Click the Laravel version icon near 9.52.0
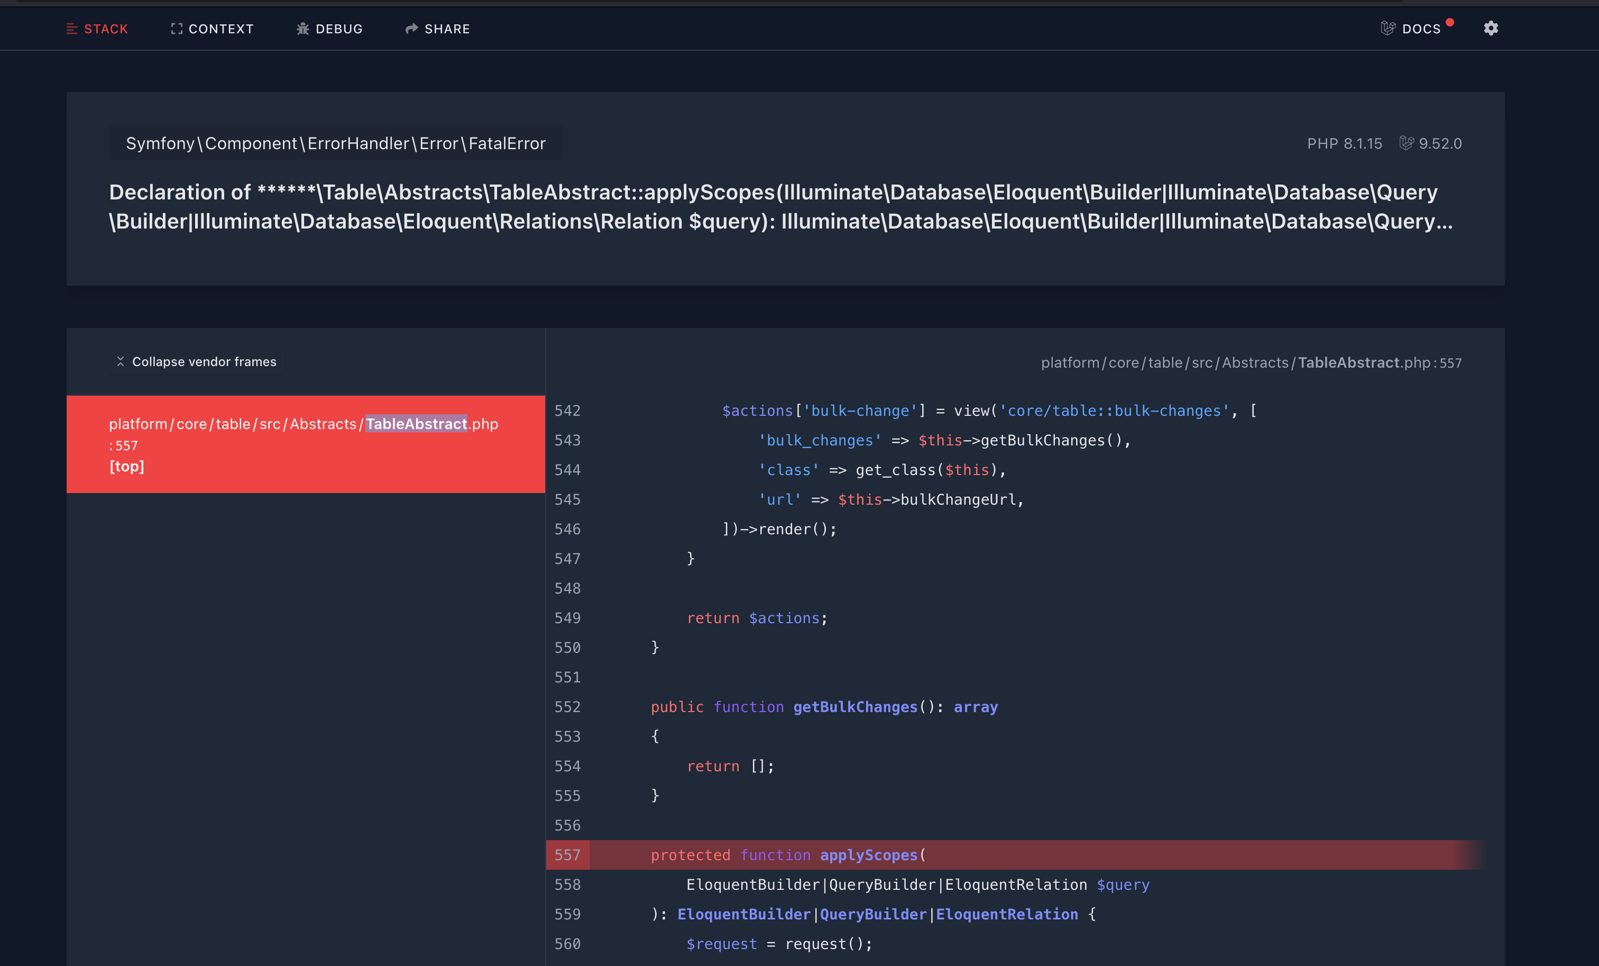 click(1405, 143)
